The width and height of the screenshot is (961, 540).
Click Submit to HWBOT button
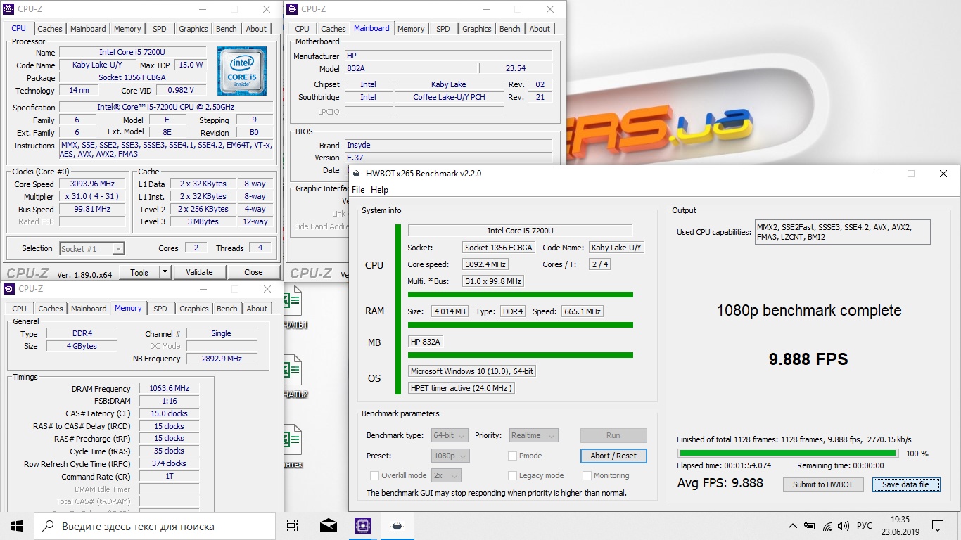[823, 484]
